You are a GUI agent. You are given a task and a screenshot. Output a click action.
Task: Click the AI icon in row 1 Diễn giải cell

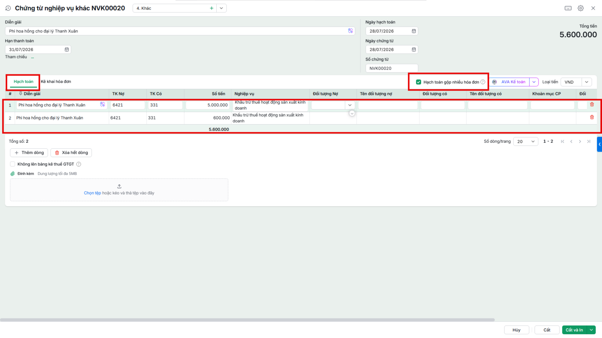click(x=102, y=104)
